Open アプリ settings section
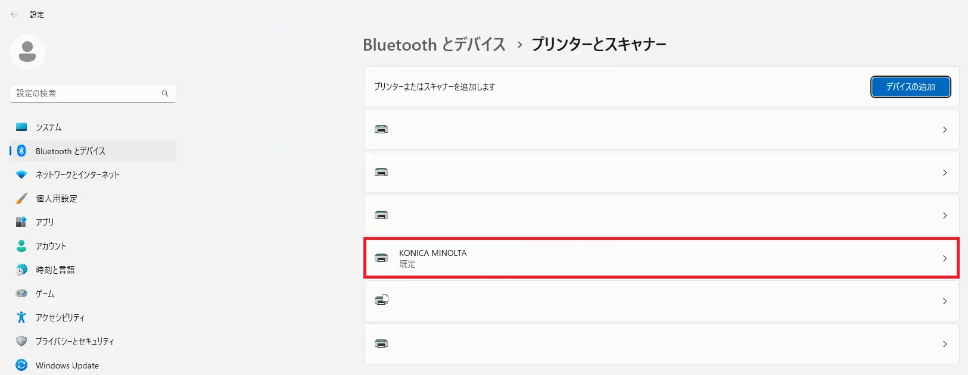Viewport: 968px width, 375px height. point(45,222)
